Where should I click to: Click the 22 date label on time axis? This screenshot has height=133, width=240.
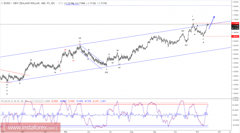coord(230,132)
